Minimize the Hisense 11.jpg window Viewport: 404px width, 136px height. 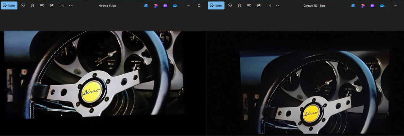[x=189, y=6]
